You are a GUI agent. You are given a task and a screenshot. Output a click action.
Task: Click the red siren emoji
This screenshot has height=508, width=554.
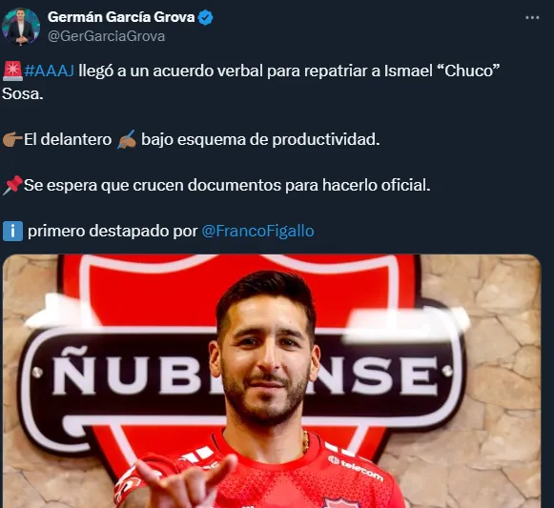click(12, 71)
